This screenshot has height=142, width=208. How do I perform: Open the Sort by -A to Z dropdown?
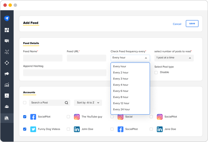click(x=88, y=103)
